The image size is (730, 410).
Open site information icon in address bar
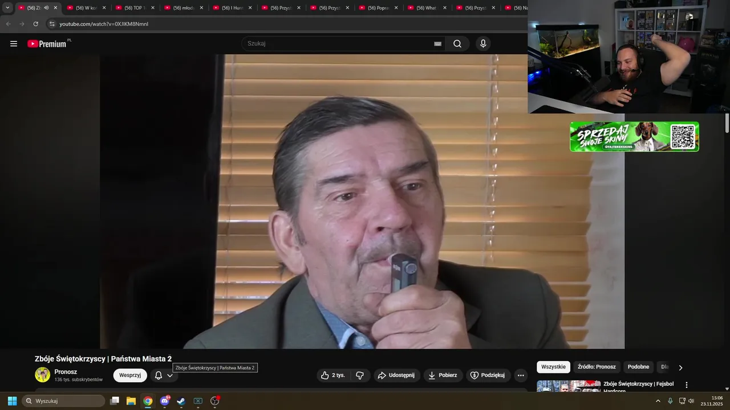[52, 24]
